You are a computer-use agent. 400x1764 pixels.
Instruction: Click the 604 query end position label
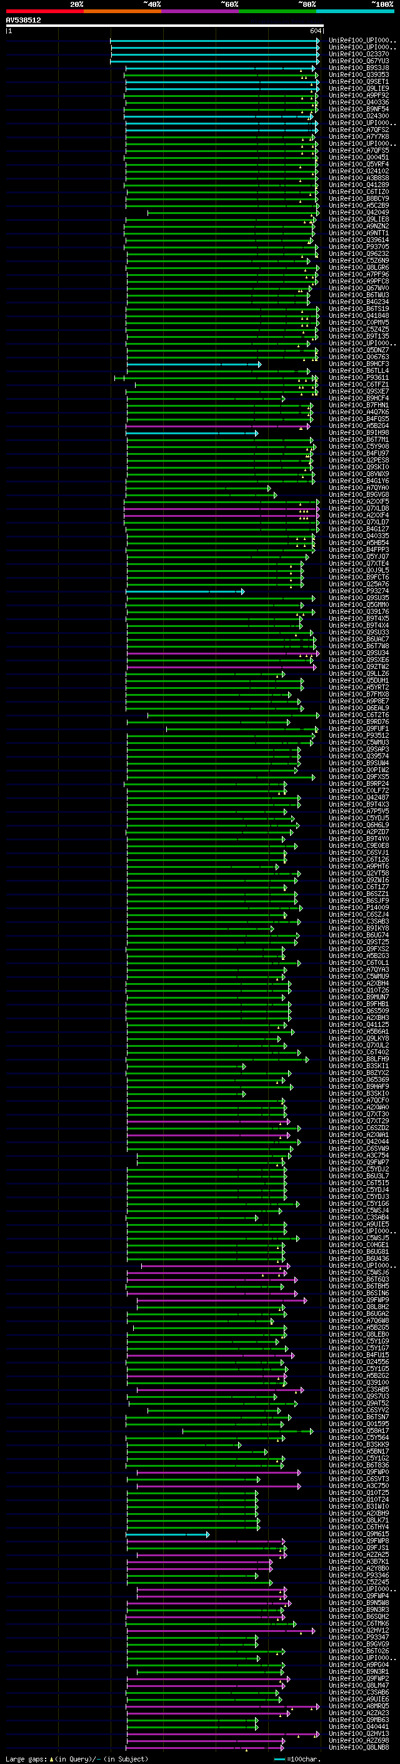click(x=315, y=31)
